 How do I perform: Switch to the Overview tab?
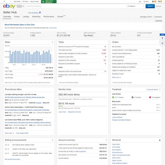click(7, 16)
